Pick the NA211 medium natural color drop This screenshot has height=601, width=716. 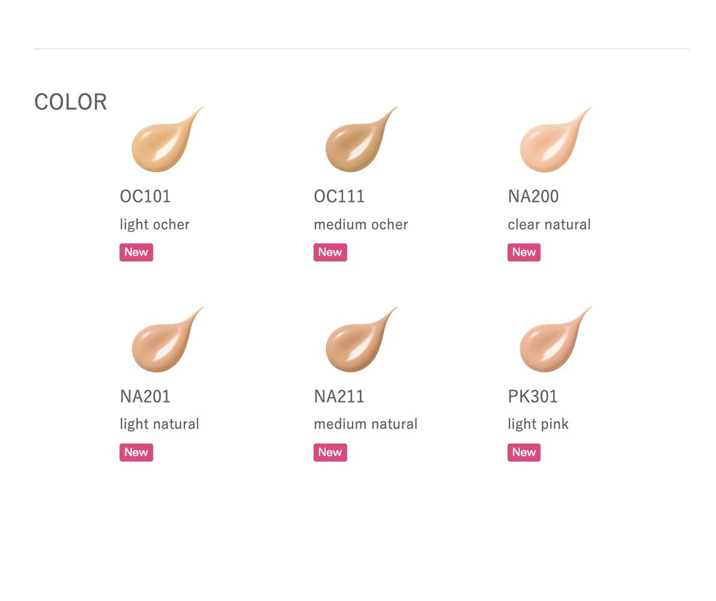[361, 339]
